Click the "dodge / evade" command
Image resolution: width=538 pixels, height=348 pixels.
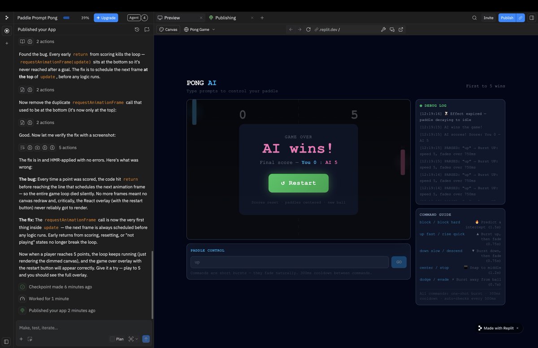[434, 279]
